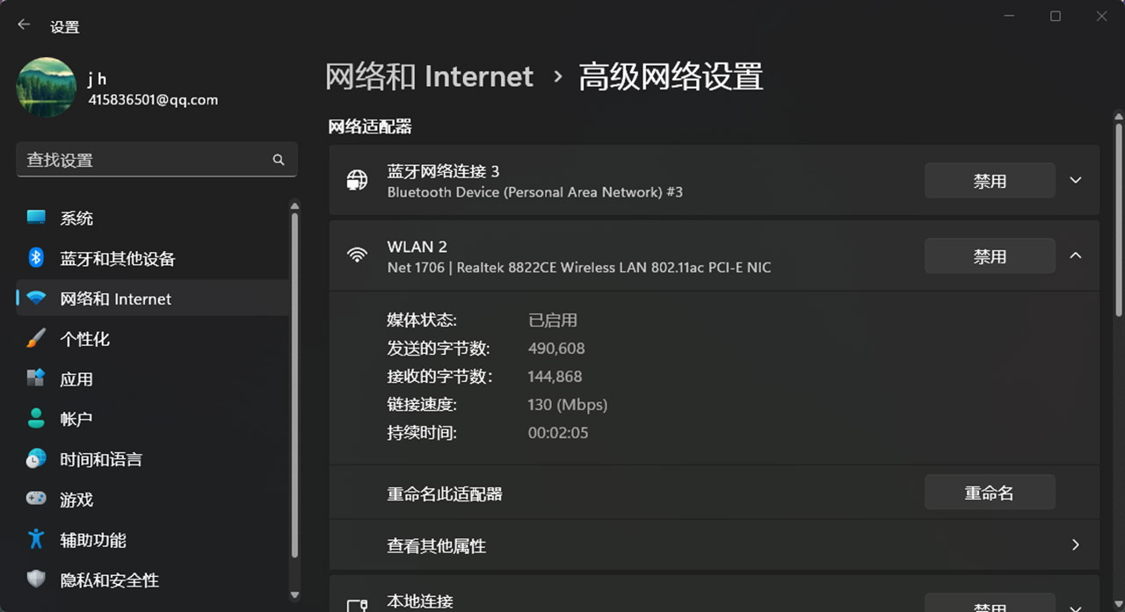
Task: Click the Accessibility figure icon
Action: click(x=36, y=539)
